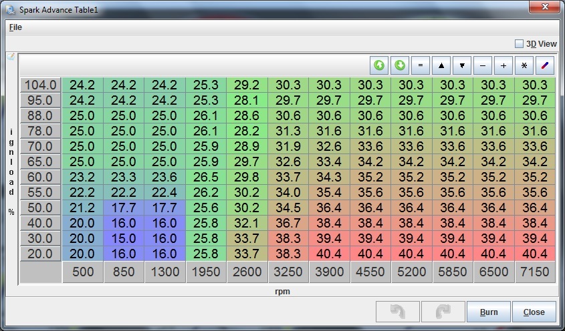Select the blue 15.0 spark advance cell

pos(124,239)
